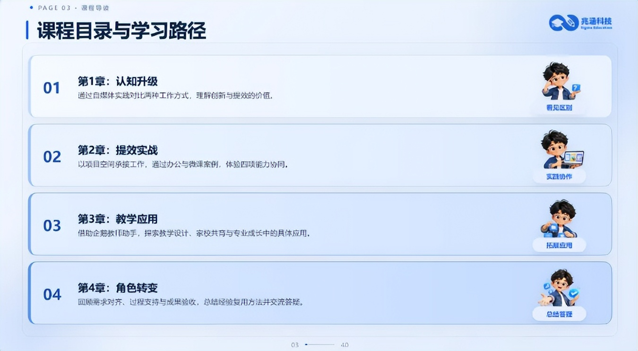The image size is (638, 351).
Task: Click the heading 第1章：认知升级
Action: pyautogui.click(x=118, y=82)
